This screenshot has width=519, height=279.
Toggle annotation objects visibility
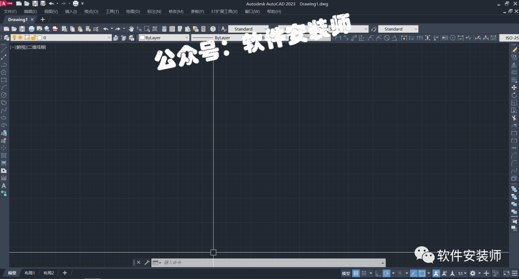[436, 273]
